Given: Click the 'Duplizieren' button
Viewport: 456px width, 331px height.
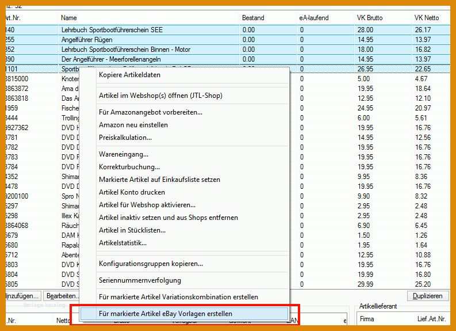Looking at the screenshot, I should 427,296.
